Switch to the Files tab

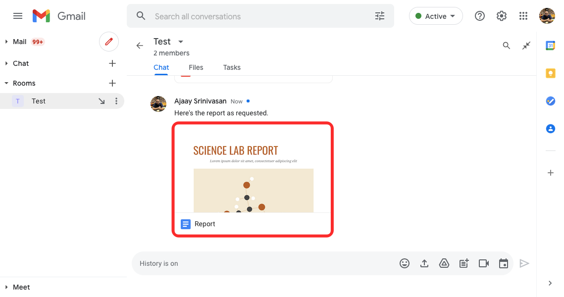(x=196, y=67)
